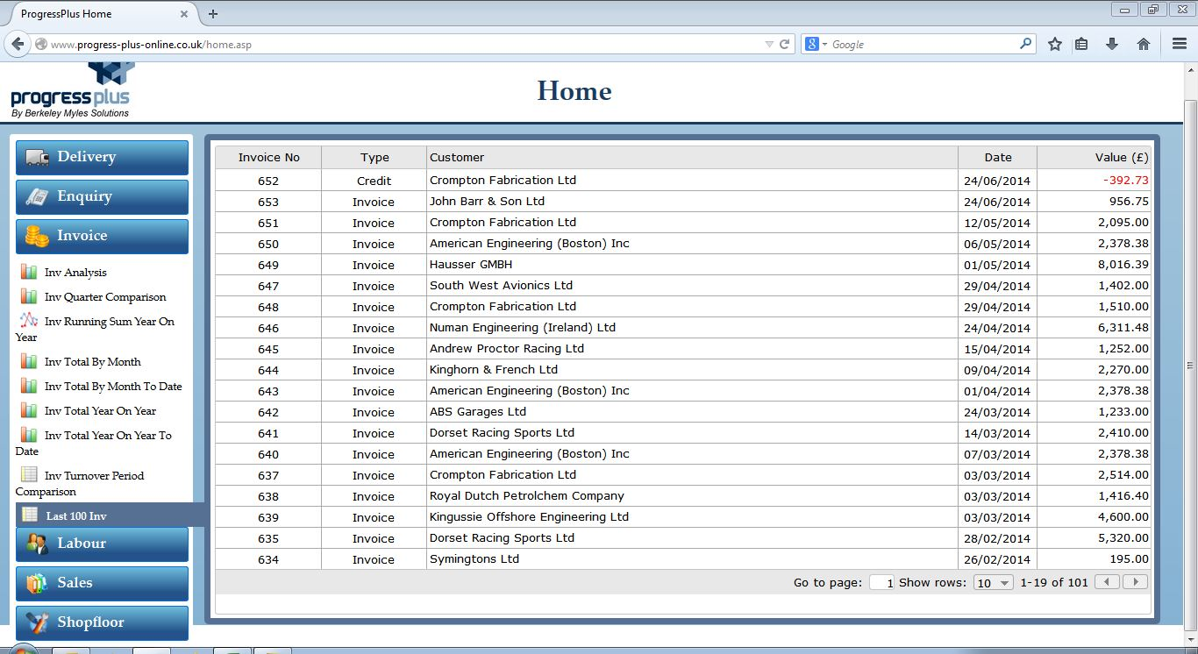The height and width of the screenshot is (654, 1198).
Task: Click the Go to page input field
Action: pos(881,583)
